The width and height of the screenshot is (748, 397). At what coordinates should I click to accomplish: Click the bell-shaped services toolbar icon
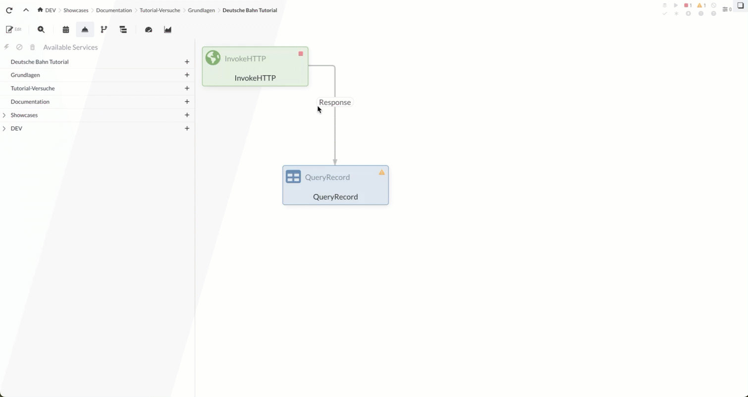tap(85, 29)
